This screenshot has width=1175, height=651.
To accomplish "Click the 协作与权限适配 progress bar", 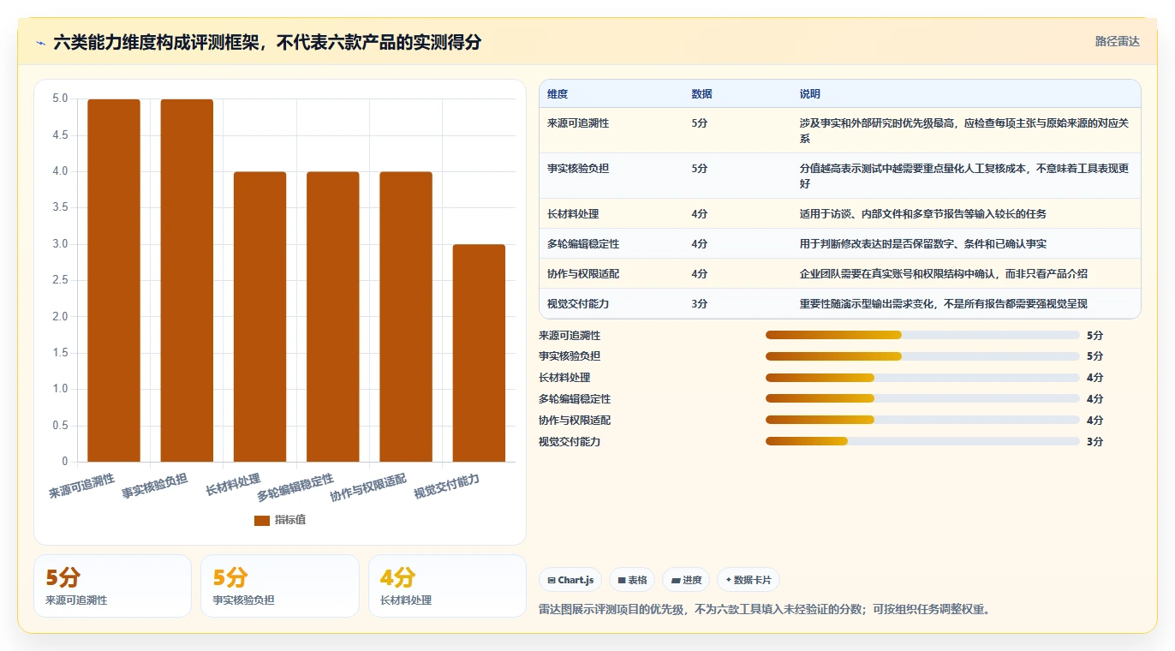I will [922, 420].
